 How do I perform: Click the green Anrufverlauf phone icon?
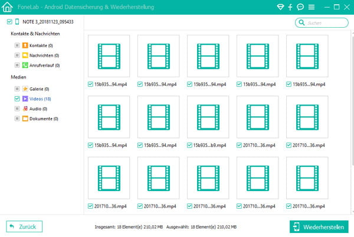pos(25,65)
